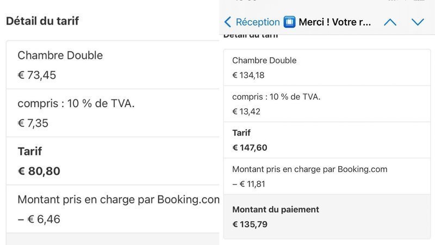The height and width of the screenshot is (245, 435).
Task: Click the − € 11,81 Booking.com discount
Action: pyautogui.click(x=249, y=184)
